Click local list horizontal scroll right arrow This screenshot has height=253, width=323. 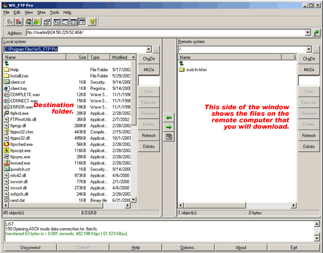[128, 205]
